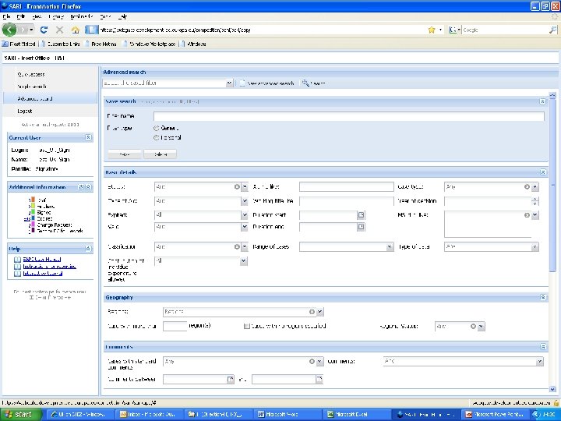Collapse the Current User panel
Viewport: 561px width, 421px height.
pos(88,137)
